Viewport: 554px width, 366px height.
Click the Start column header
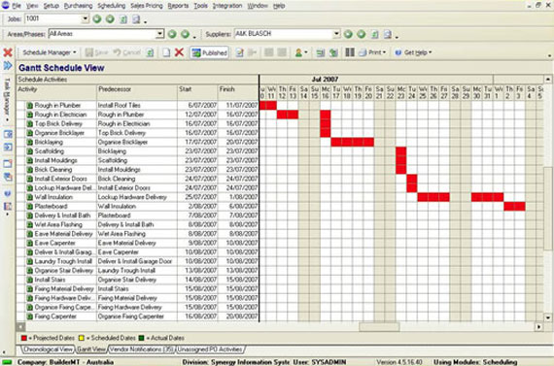pos(197,92)
